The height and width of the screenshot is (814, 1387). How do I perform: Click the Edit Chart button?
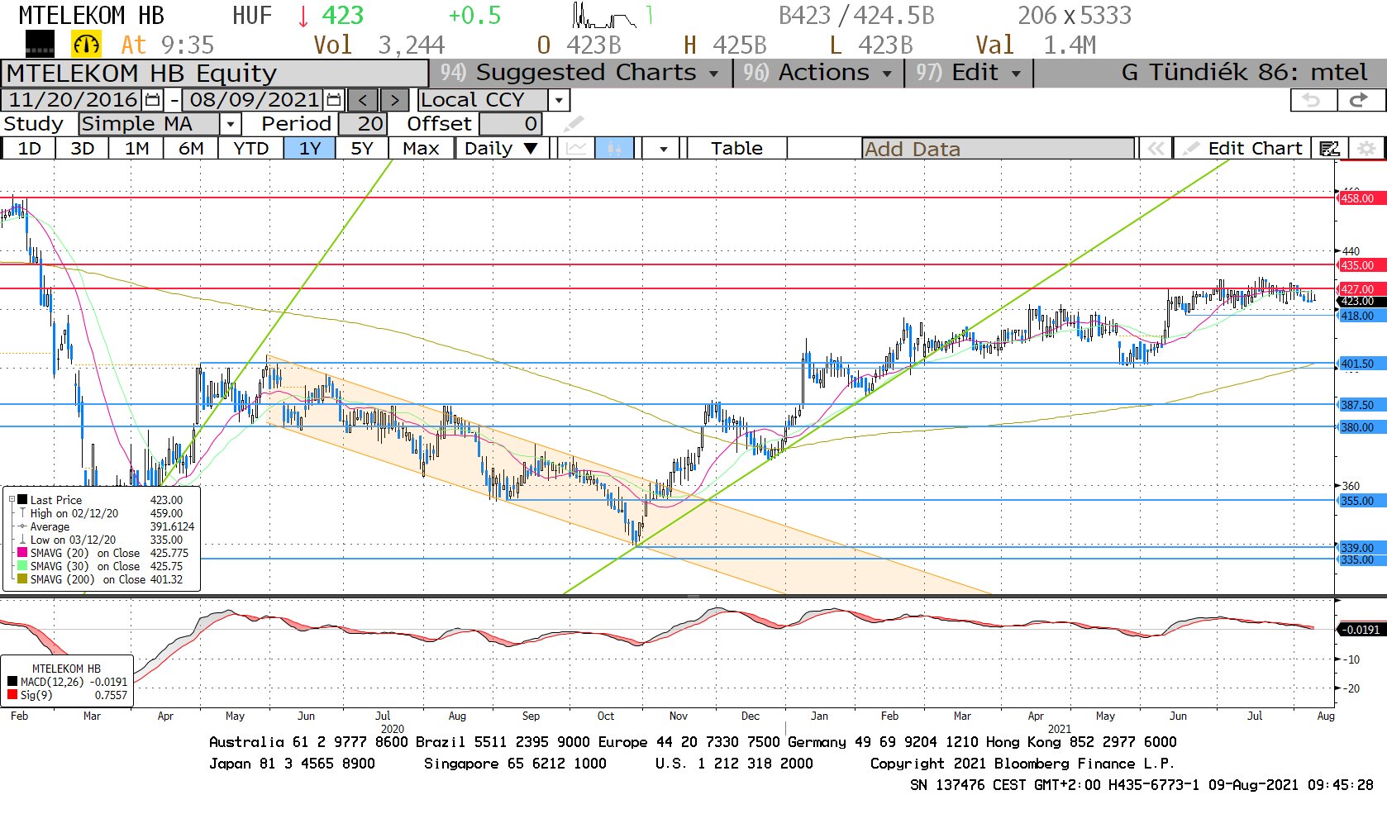tap(1243, 149)
